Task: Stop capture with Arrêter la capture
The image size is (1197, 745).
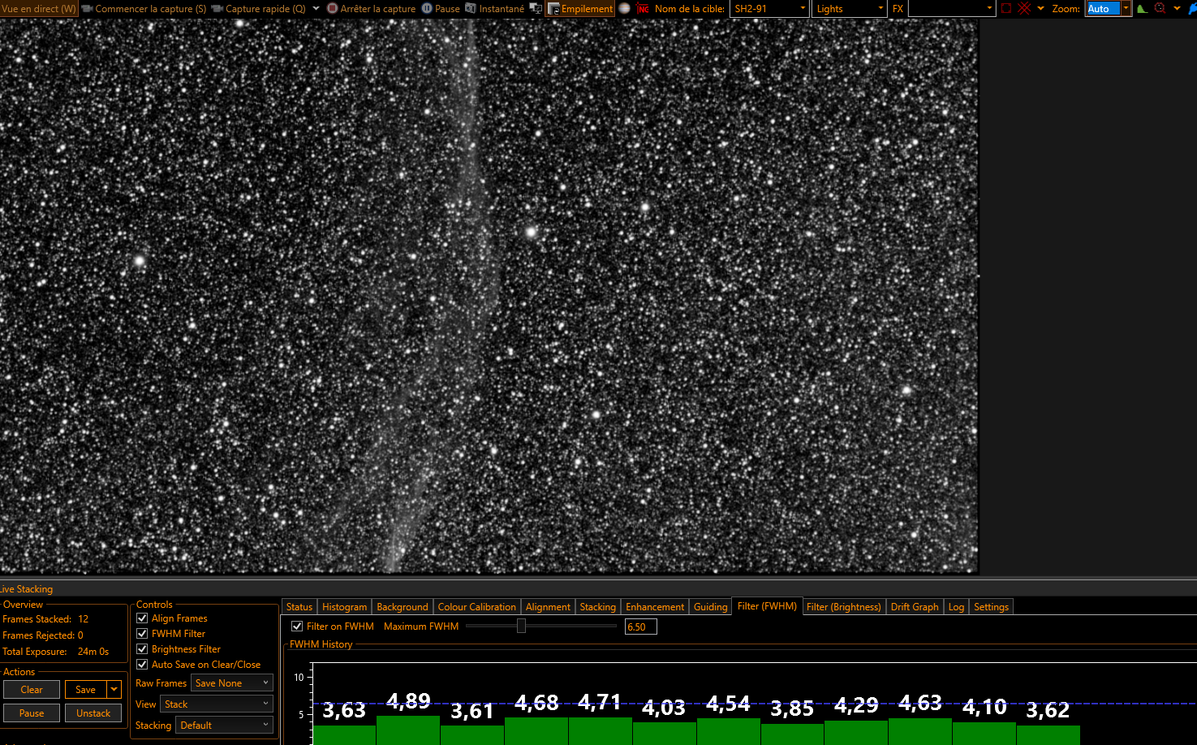Action: pyautogui.click(x=371, y=9)
